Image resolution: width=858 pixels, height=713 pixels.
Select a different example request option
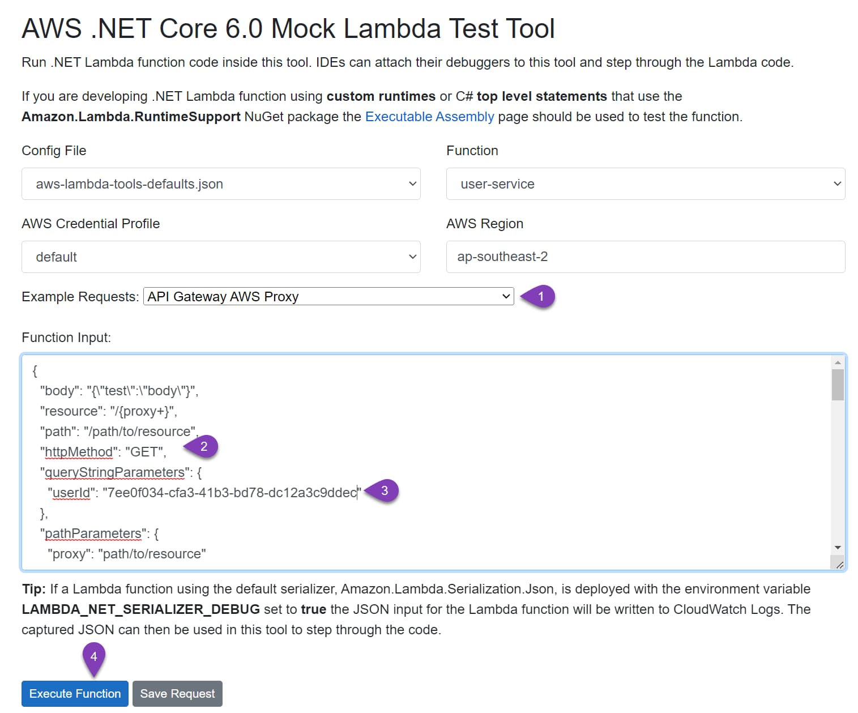(x=328, y=296)
